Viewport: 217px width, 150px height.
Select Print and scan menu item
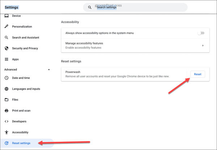[x=22, y=111]
